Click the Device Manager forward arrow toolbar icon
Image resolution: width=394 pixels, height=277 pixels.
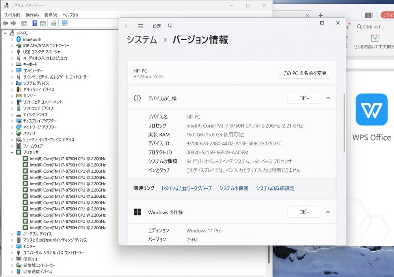pyautogui.click(x=13, y=23)
